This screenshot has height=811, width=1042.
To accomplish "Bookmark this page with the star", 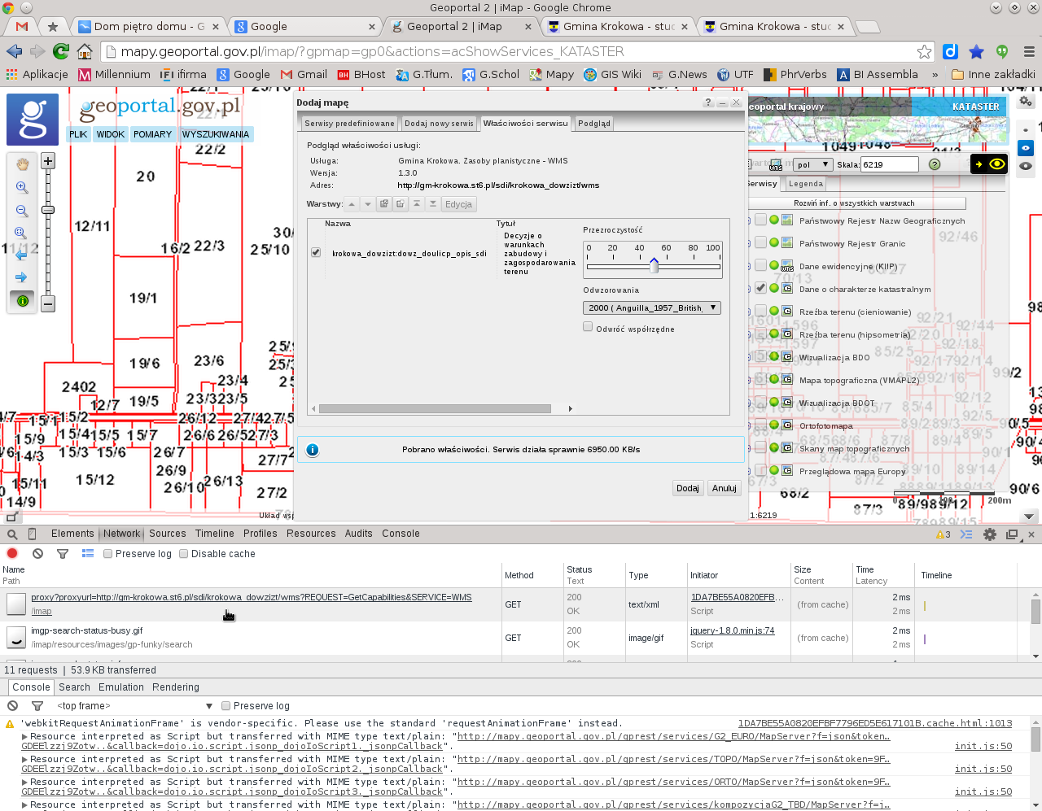I will coord(924,51).
